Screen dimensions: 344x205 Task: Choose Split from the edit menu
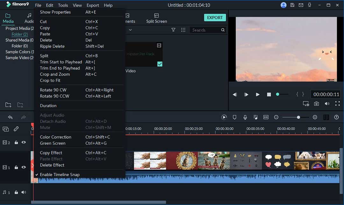44,56
